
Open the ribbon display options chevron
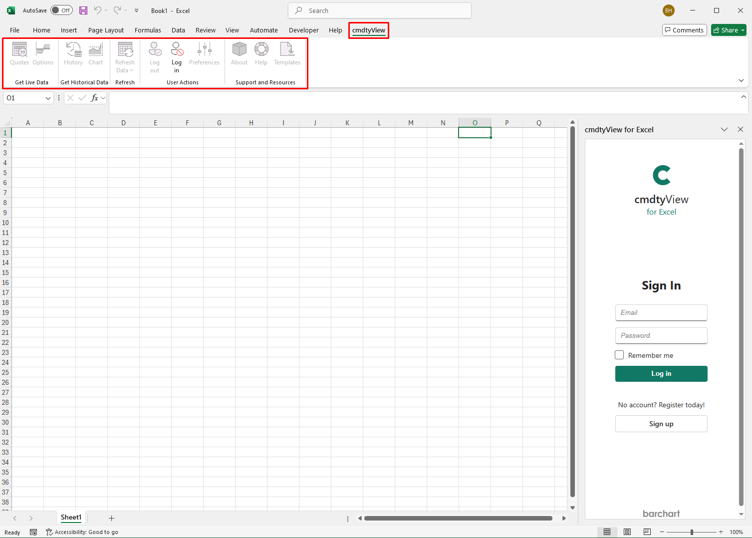coord(741,80)
